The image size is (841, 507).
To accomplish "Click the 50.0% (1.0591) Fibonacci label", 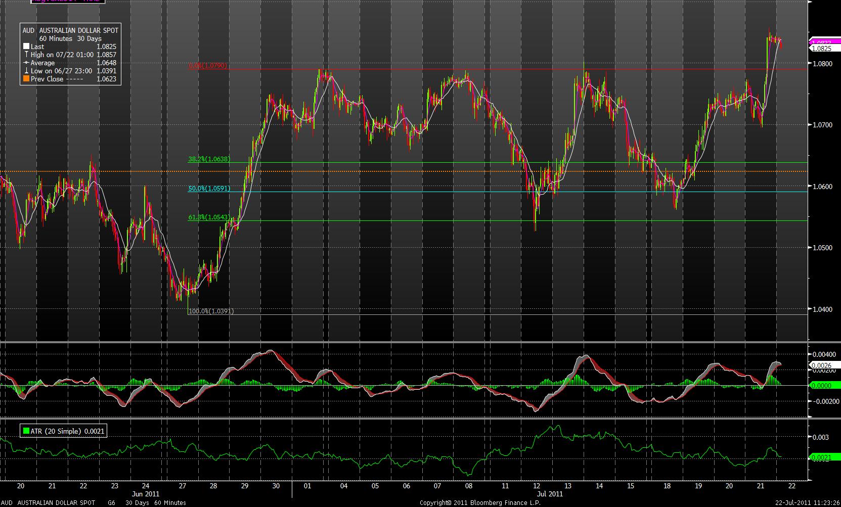I will [209, 188].
